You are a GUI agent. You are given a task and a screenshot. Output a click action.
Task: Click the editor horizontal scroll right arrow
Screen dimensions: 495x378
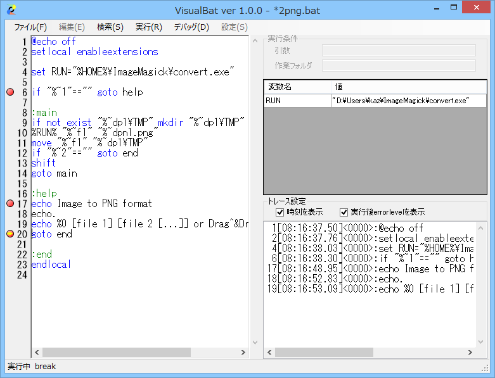[x=243, y=352]
